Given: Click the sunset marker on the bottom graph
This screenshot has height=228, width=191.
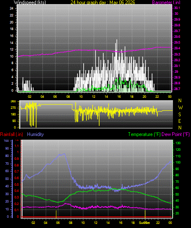Looking at the screenshot, I should click(145, 214).
